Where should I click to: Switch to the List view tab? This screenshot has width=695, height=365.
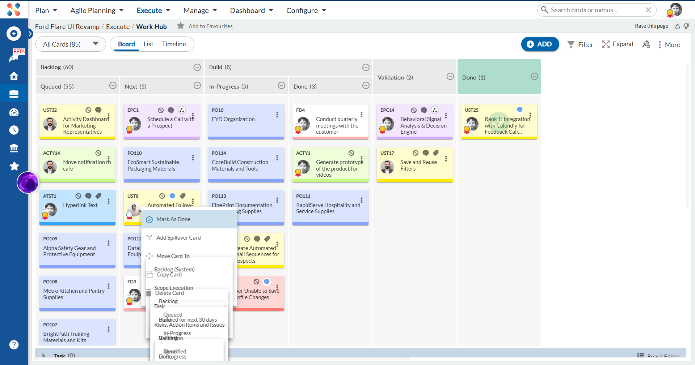148,44
